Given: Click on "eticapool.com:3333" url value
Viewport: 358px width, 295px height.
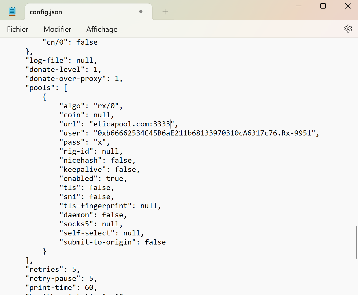Looking at the screenshot, I should 132,124.
